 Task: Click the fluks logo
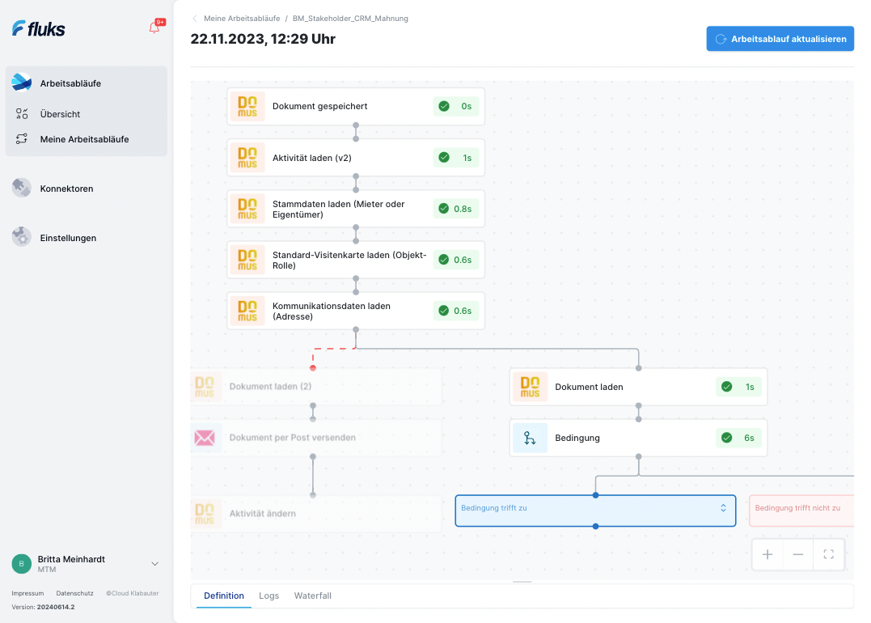(38, 28)
